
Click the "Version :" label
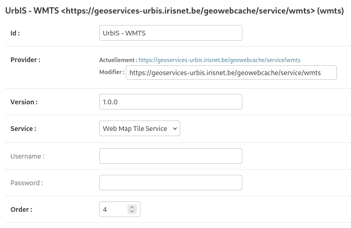(x=24, y=102)
